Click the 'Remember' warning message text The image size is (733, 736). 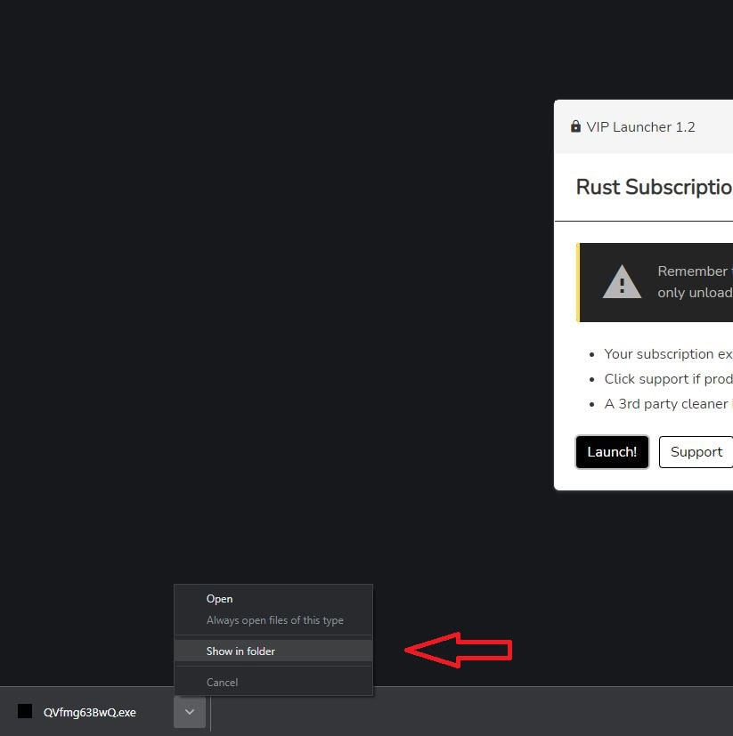pos(693,271)
